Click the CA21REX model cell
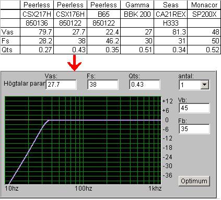 click(x=171, y=14)
